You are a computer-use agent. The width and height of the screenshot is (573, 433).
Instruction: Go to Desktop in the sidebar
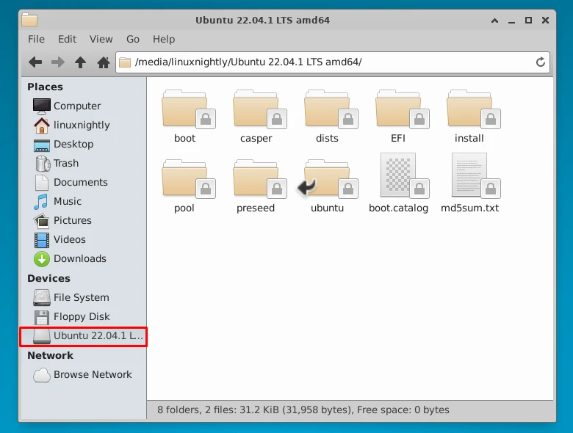coord(84,144)
